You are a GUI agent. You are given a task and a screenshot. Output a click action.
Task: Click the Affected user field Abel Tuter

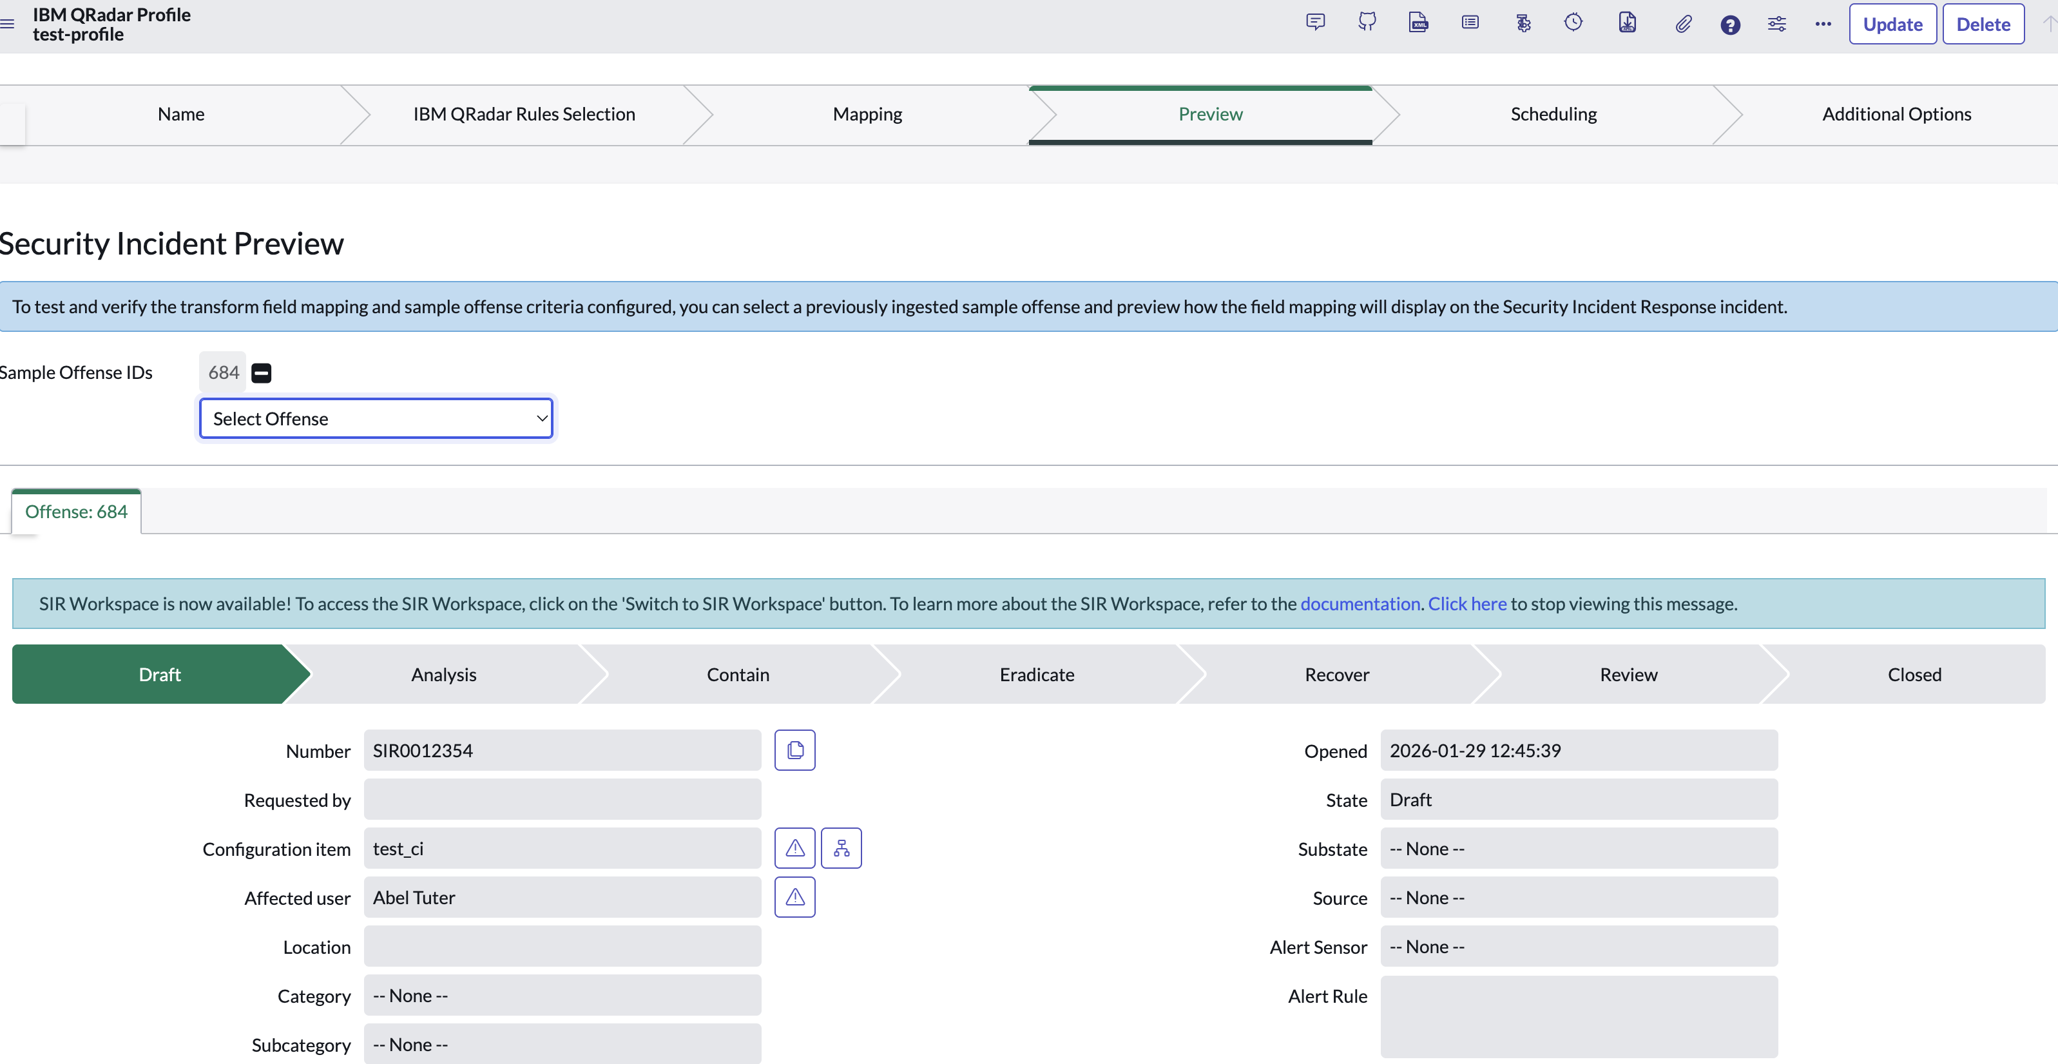pyautogui.click(x=563, y=897)
